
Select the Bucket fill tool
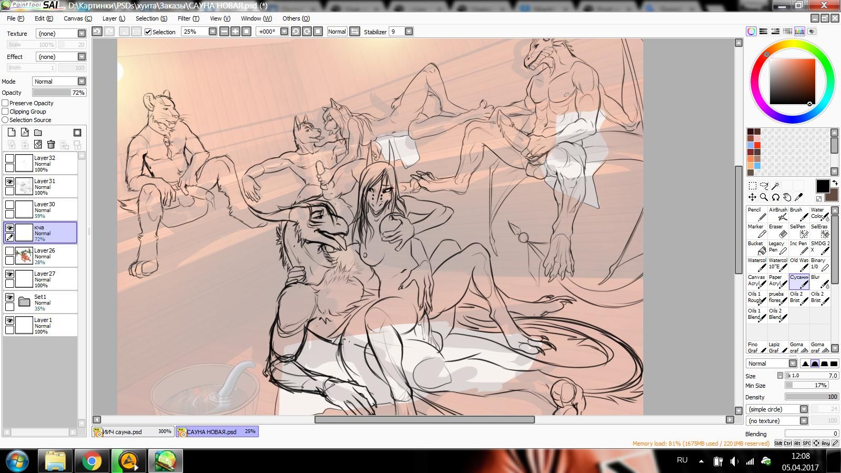click(x=757, y=247)
